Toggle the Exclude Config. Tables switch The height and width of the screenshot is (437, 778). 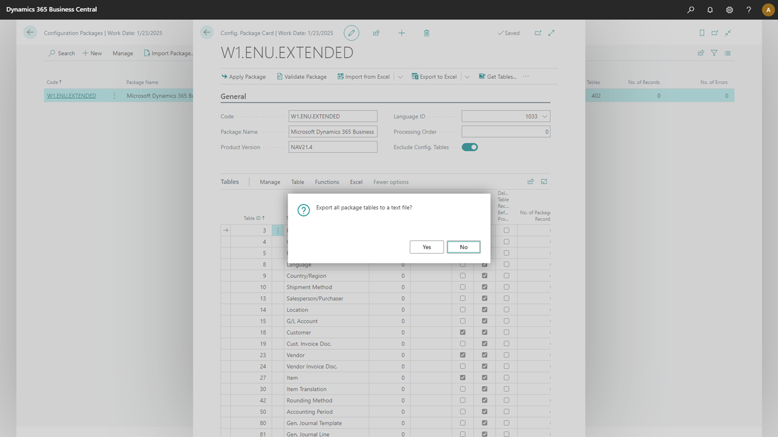(x=470, y=147)
